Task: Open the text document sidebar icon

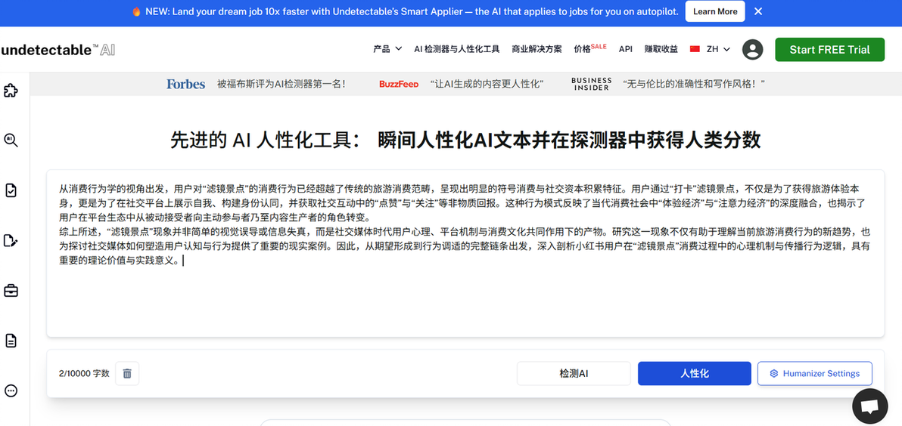Action: (x=11, y=341)
